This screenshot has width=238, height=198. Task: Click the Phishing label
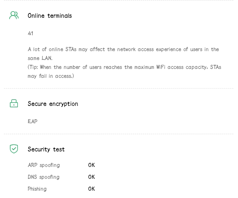point(37,189)
